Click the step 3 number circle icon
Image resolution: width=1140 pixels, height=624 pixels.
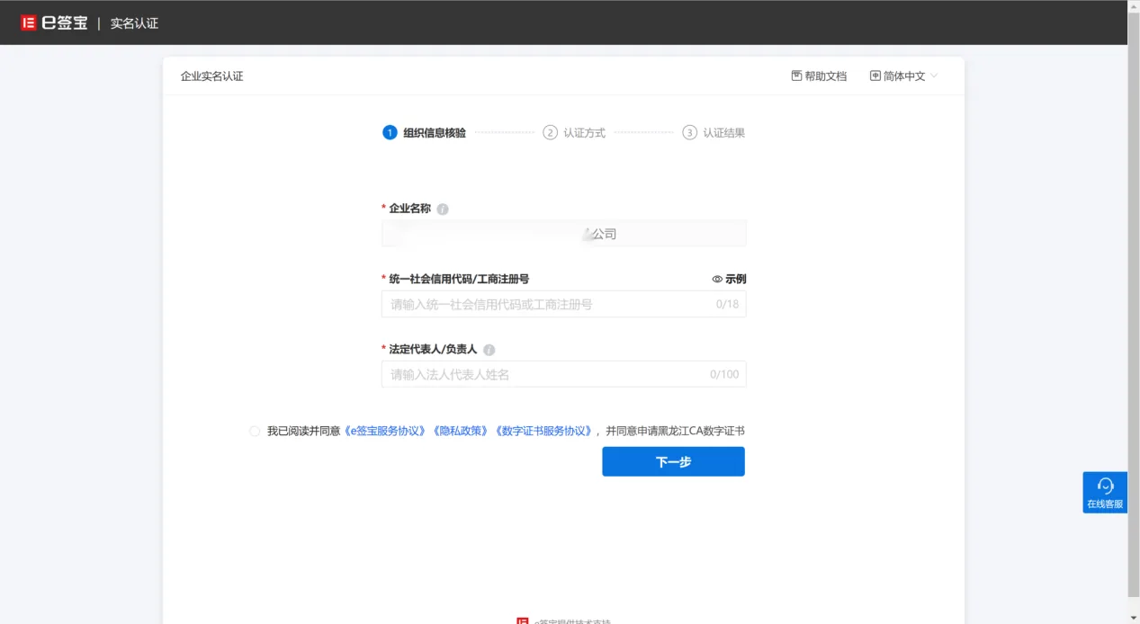click(x=689, y=133)
